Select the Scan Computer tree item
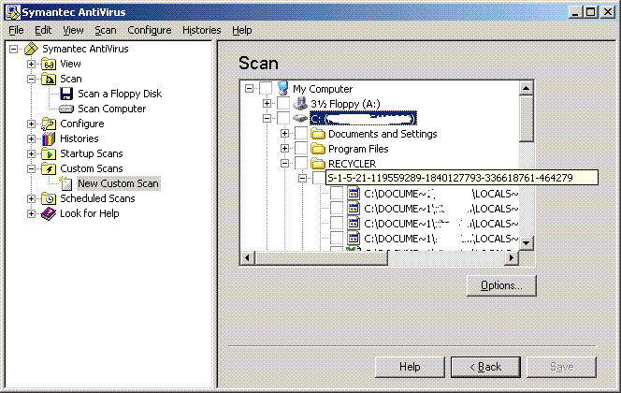The image size is (621, 393). 111,109
